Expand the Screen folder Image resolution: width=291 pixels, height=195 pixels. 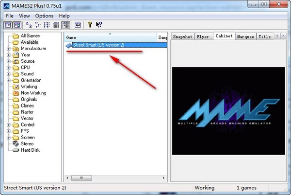click(x=9, y=138)
